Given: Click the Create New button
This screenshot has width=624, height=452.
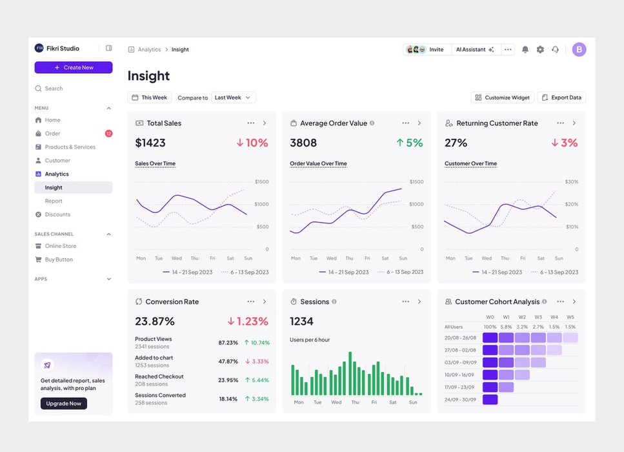Looking at the screenshot, I should coord(73,67).
